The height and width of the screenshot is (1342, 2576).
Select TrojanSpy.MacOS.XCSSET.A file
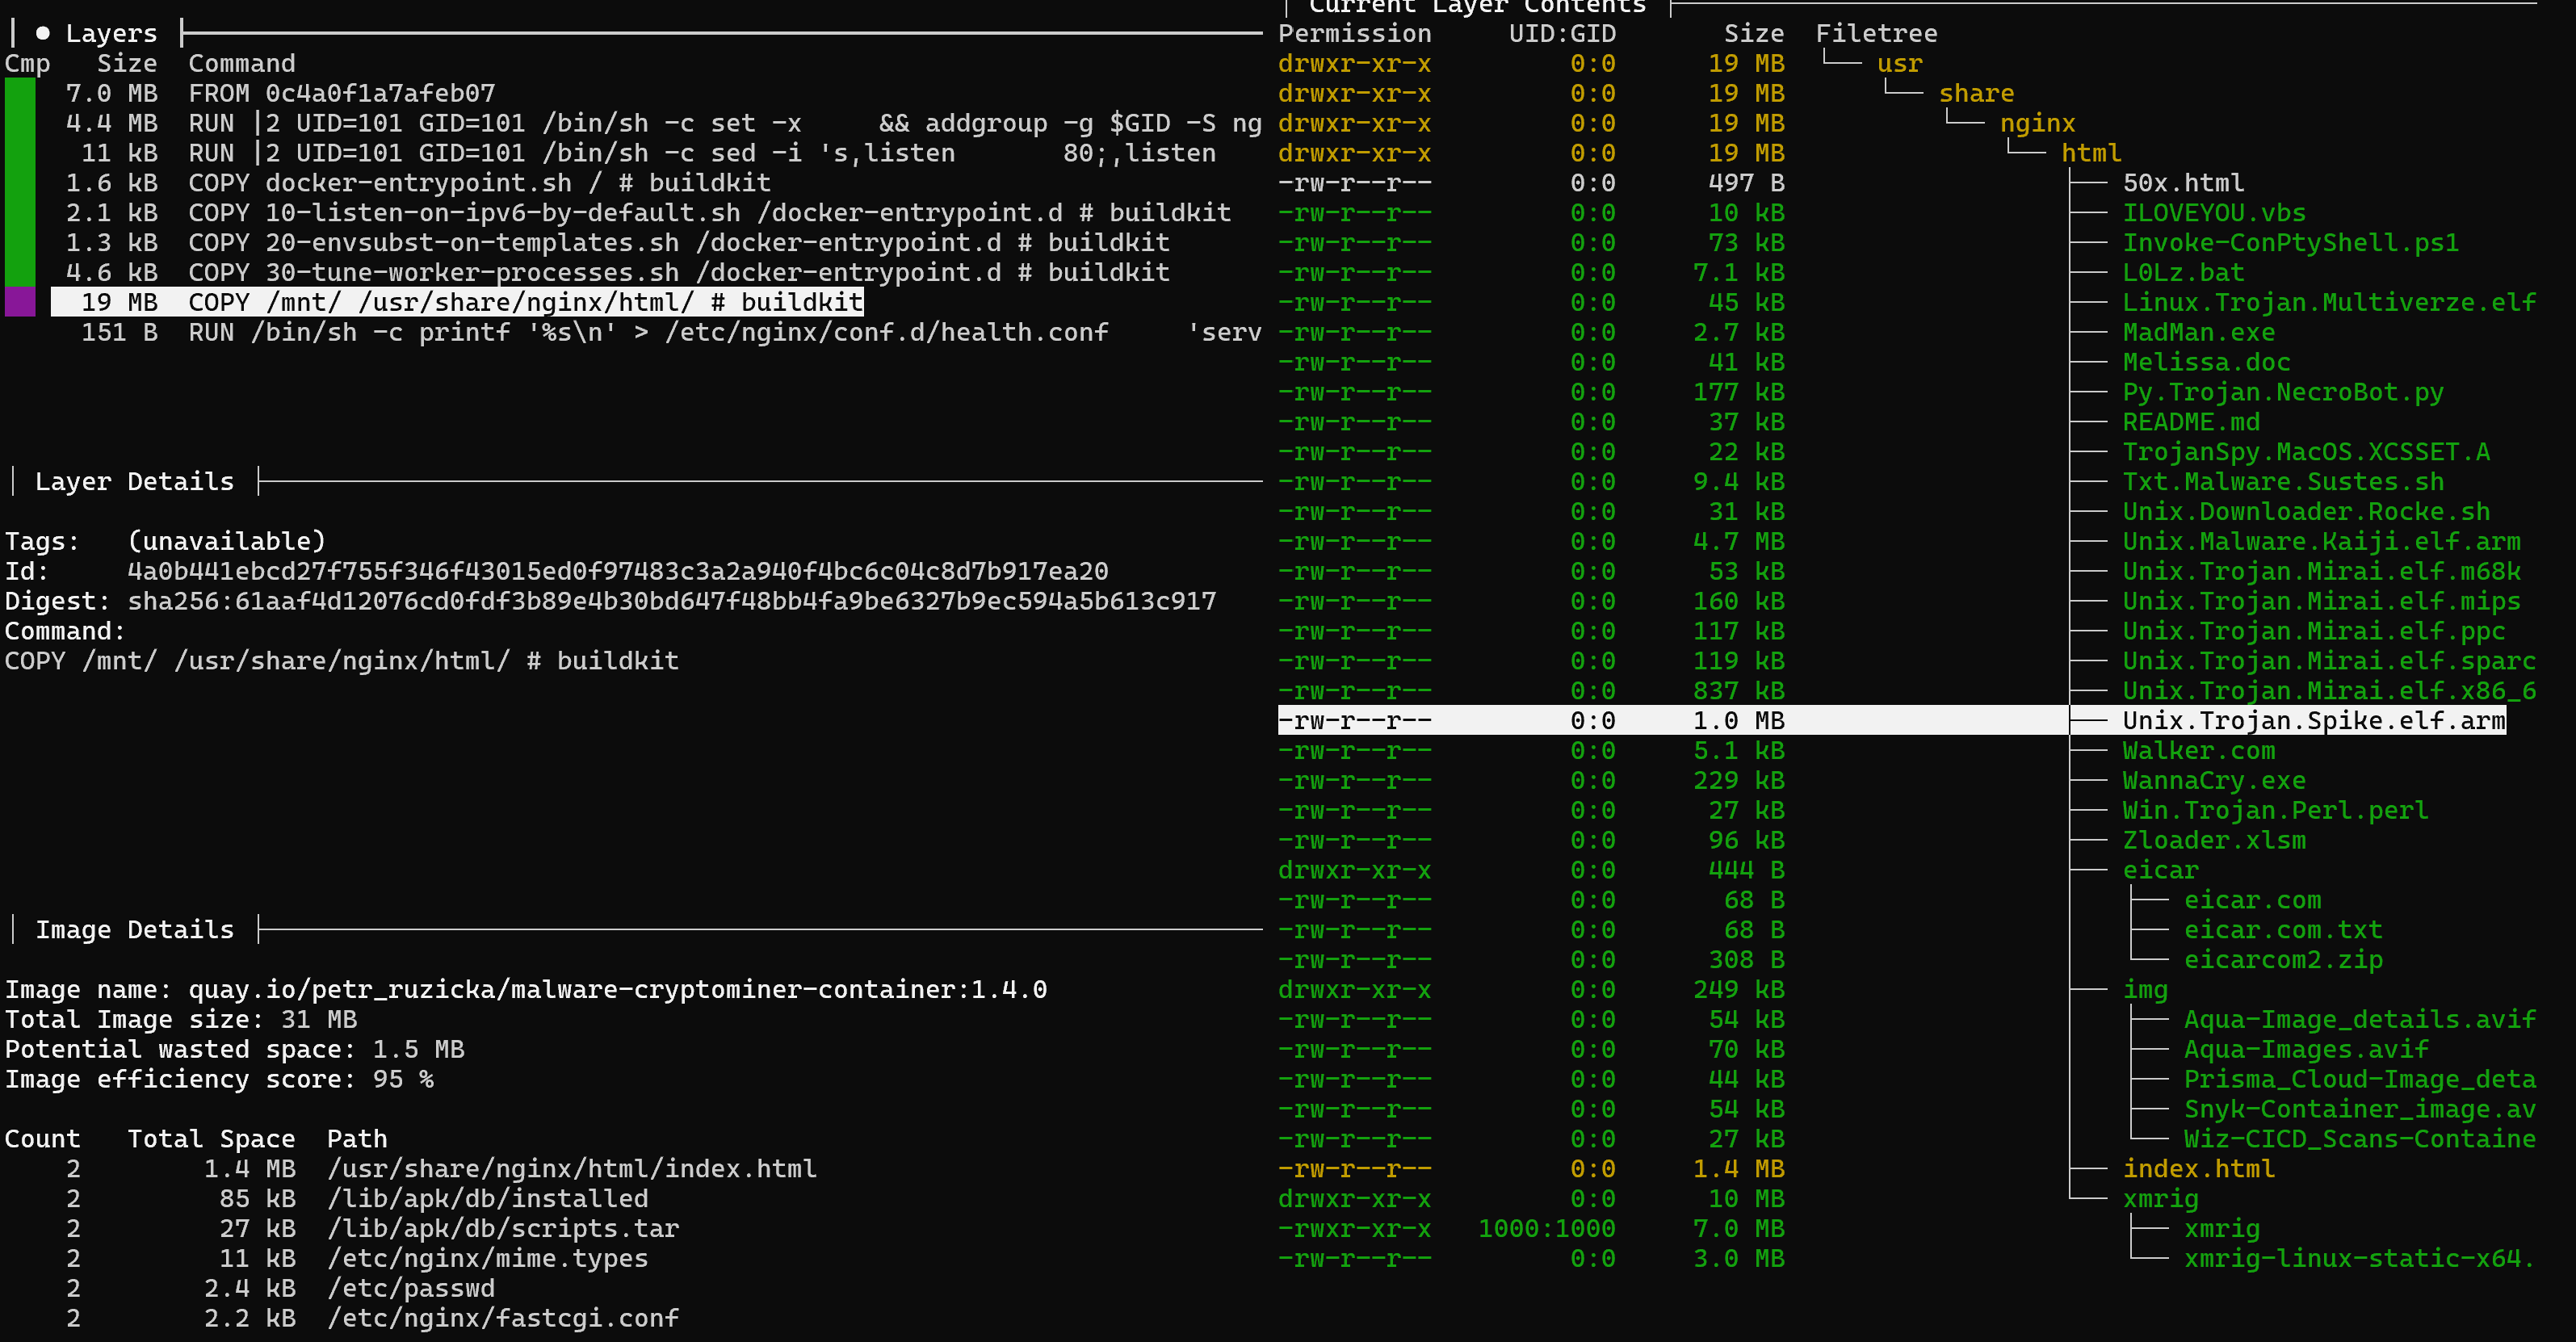(2306, 452)
